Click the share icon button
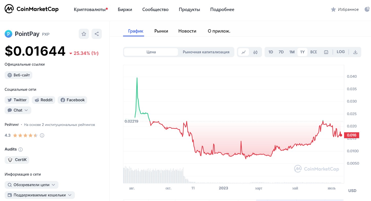371x201 pixels. 97,34
